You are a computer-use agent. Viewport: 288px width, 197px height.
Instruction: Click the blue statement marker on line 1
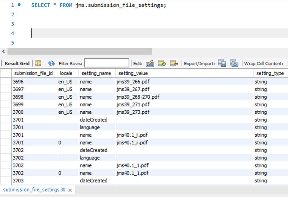(x=19, y=5)
